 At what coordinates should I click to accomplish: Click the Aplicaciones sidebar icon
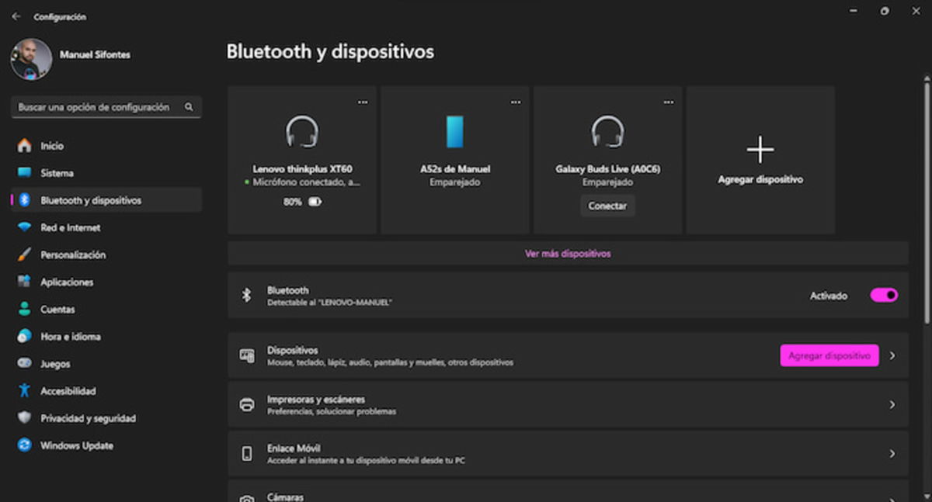[x=24, y=282]
